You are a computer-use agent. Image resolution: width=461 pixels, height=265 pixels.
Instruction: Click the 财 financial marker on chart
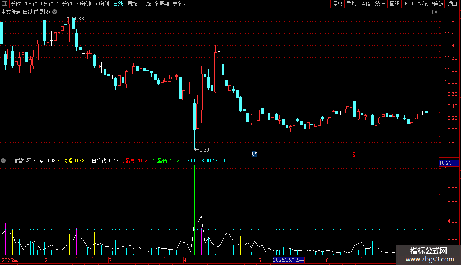[x=254, y=154]
